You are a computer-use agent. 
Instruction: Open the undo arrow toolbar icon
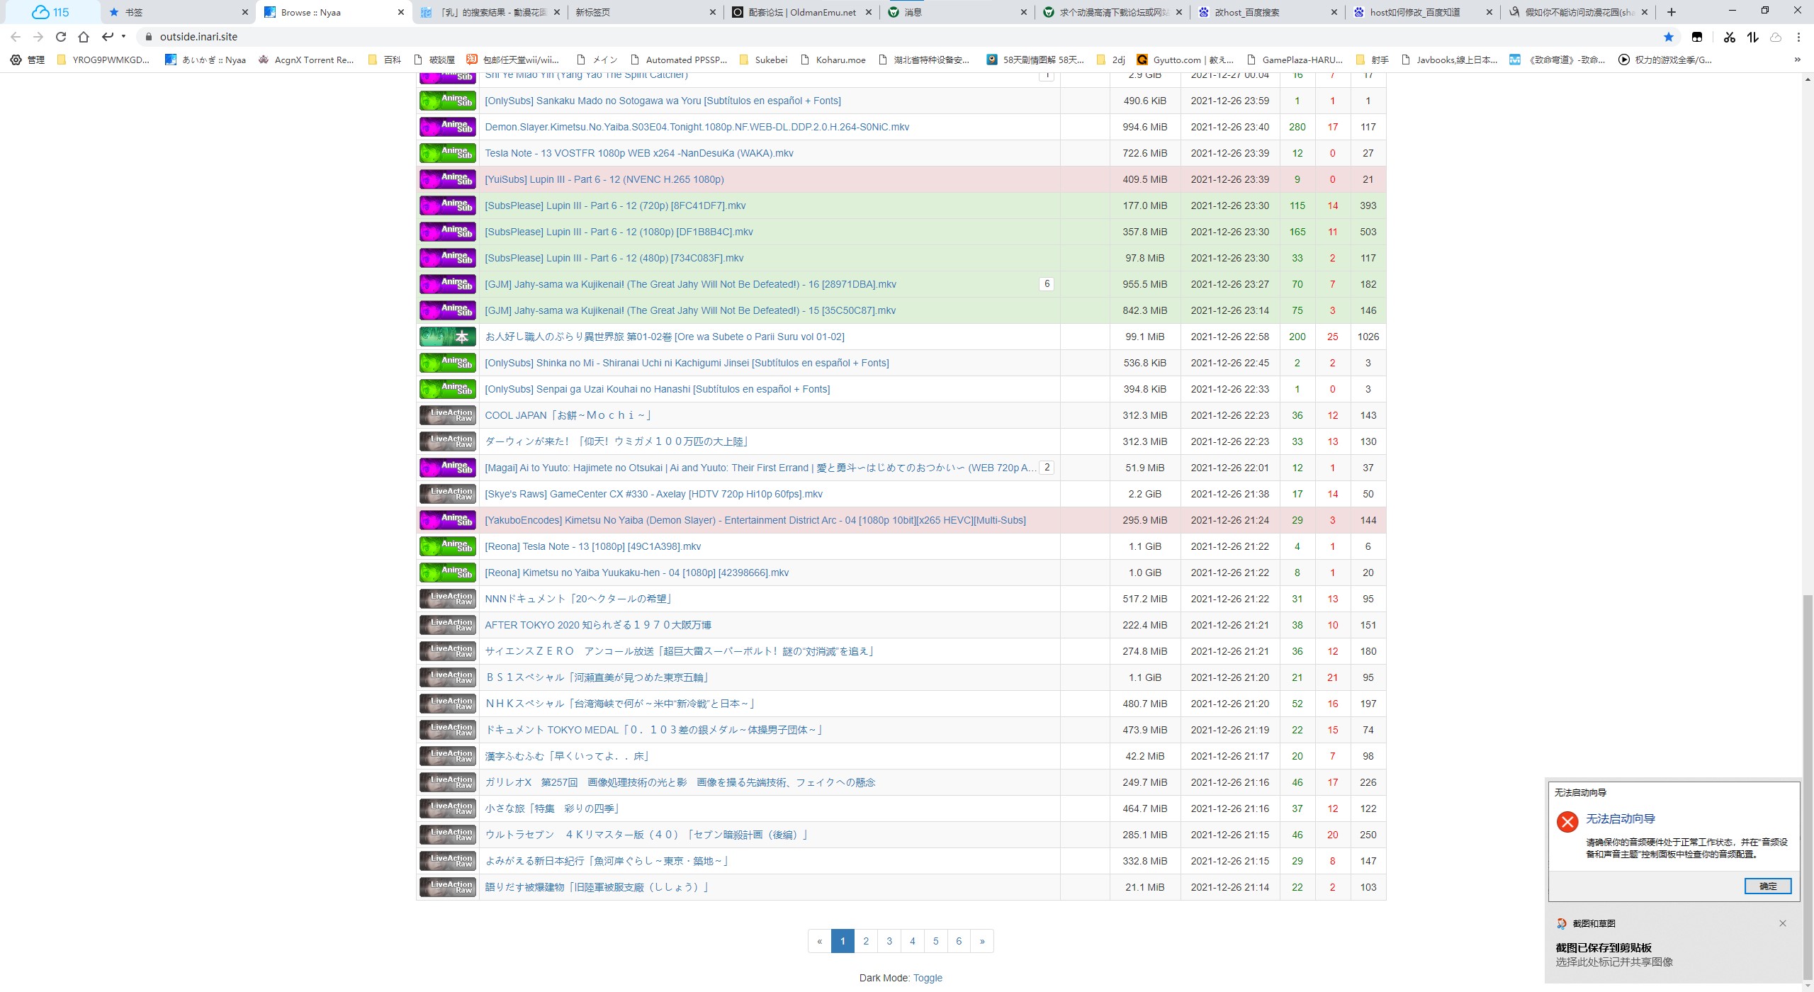point(108,37)
